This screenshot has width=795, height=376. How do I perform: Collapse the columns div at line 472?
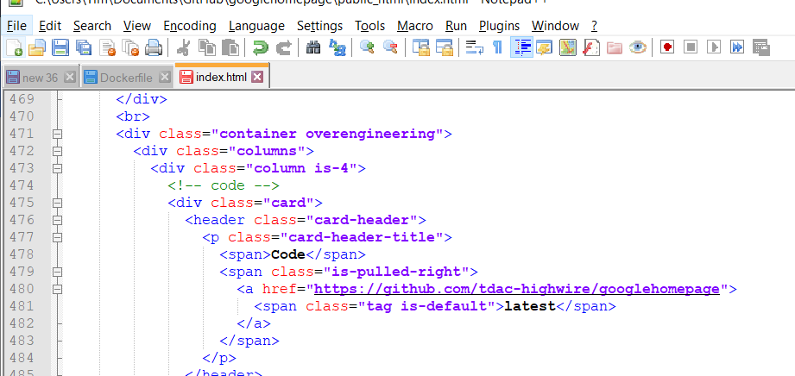pos(57,151)
